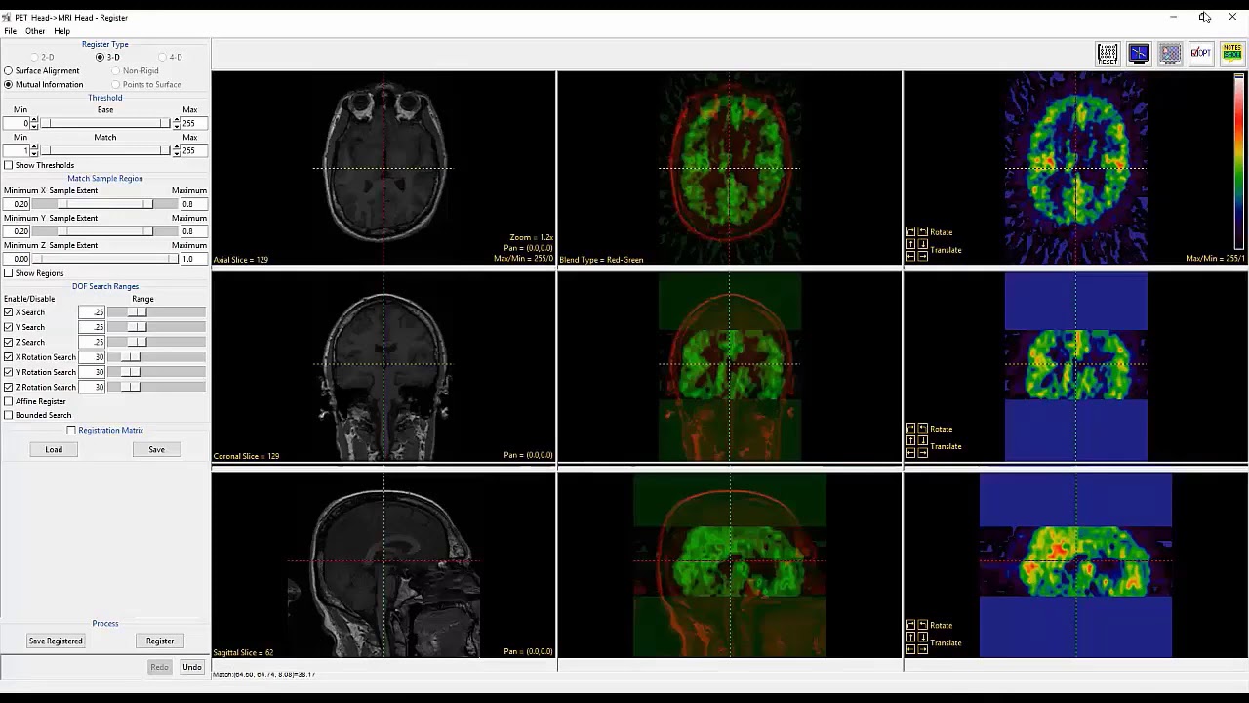Enable Bounded Search checkbox
1249x703 pixels.
click(9, 415)
